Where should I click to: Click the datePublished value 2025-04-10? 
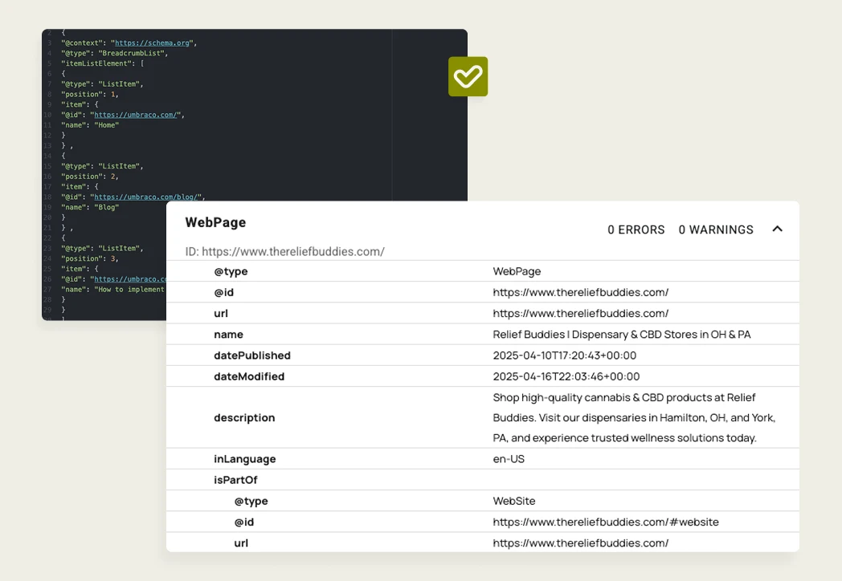click(564, 356)
